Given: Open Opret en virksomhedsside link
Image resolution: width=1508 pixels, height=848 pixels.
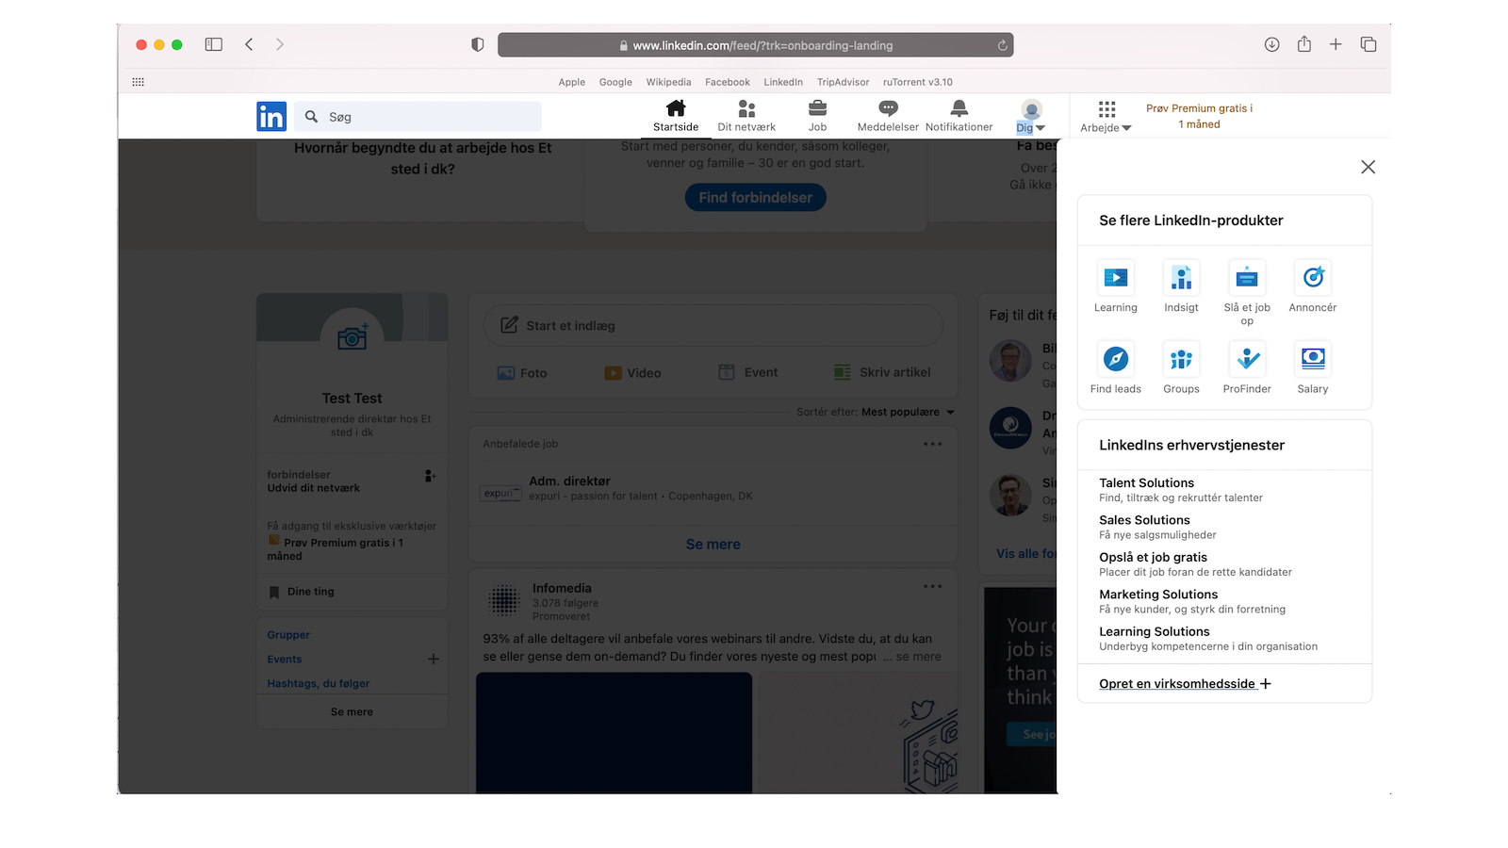Looking at the screenshot, I should 1177,683.
